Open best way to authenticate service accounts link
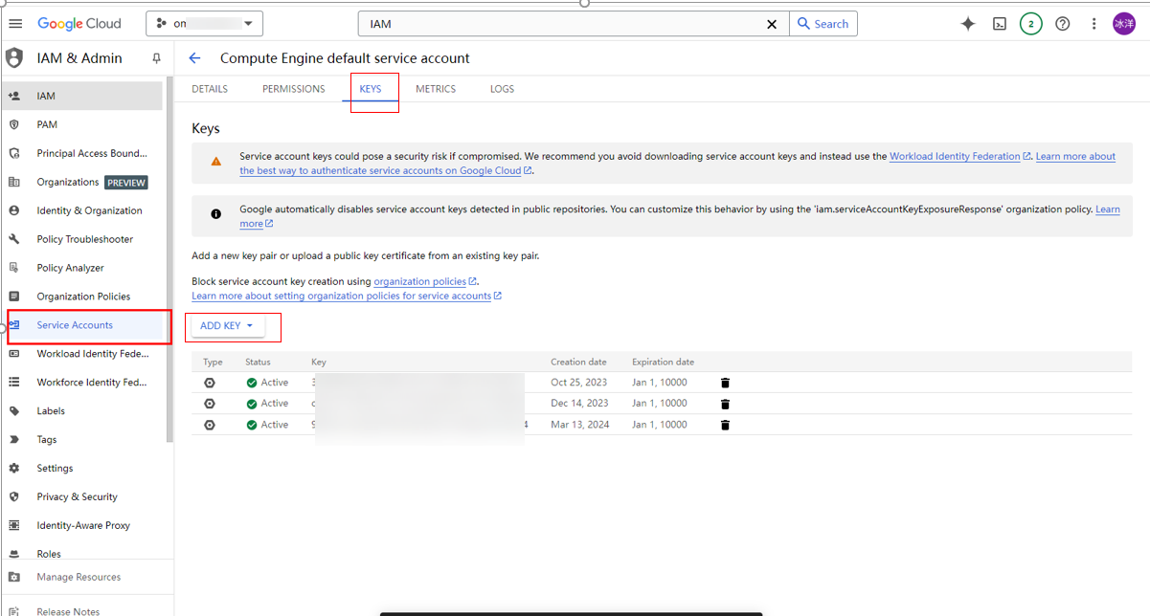This screenshot has width=1150, height=616. [385, 170]
